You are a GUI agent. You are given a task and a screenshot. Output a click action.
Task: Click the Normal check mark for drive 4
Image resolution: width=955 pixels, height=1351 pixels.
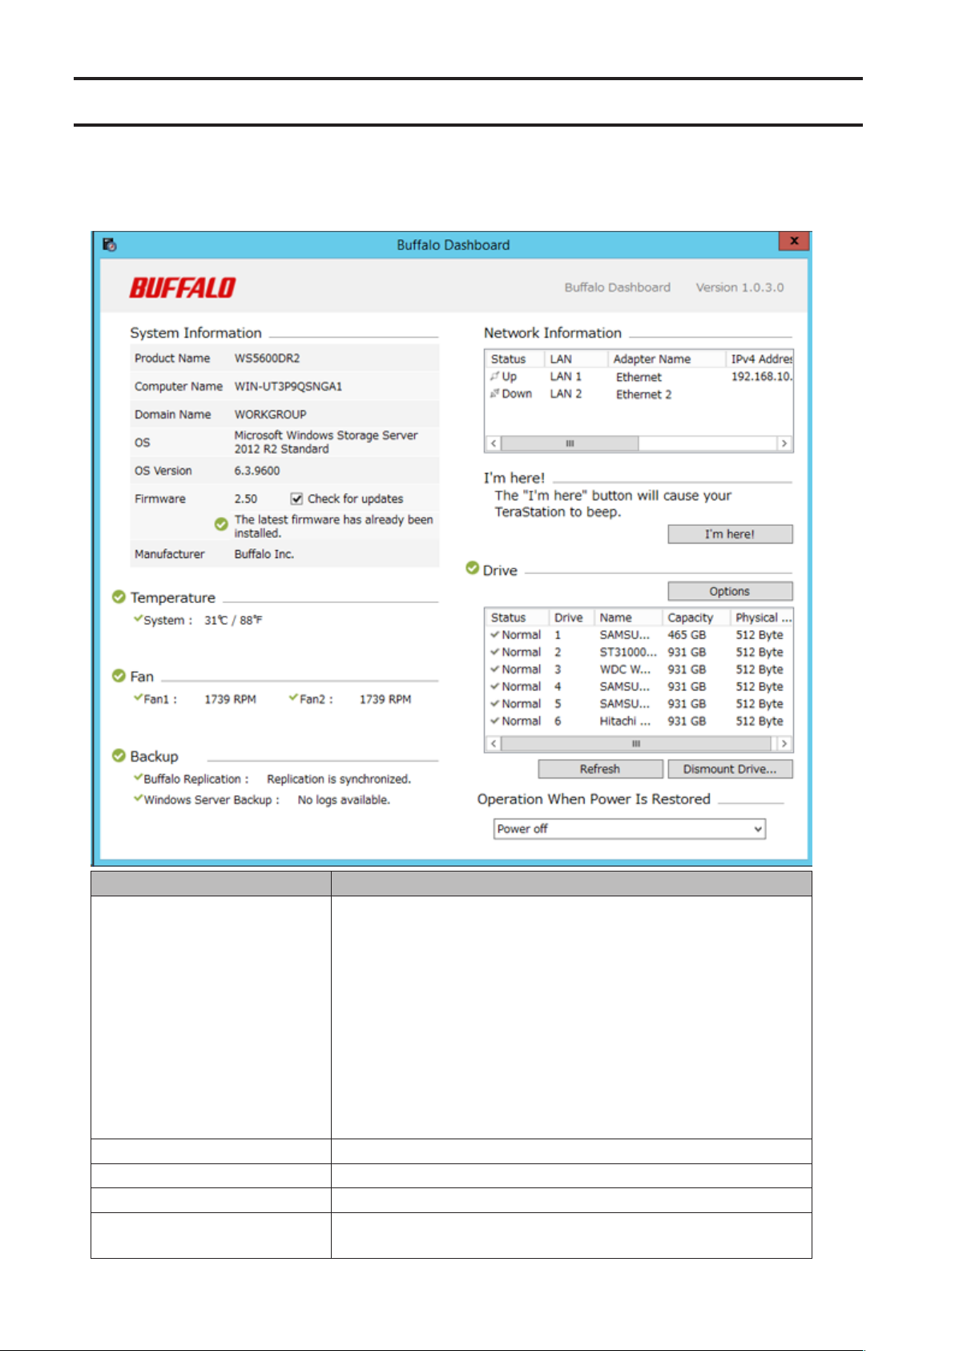pos(495,686)
